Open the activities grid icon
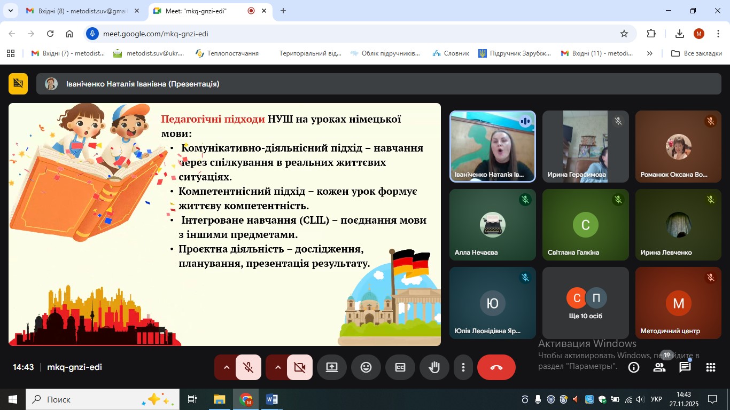The height and width of the screenshot is (410, 730). point(710,367)
